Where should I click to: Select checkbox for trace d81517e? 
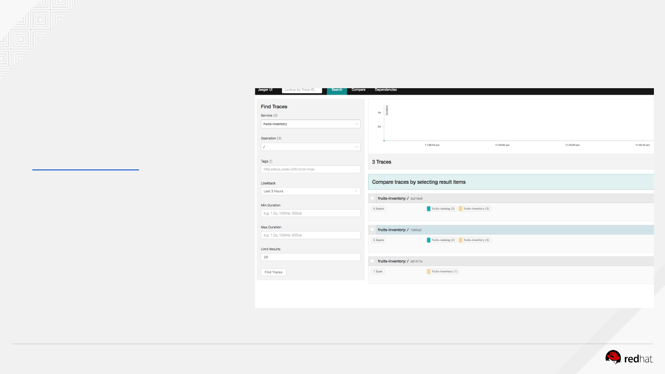pos(372,261)
